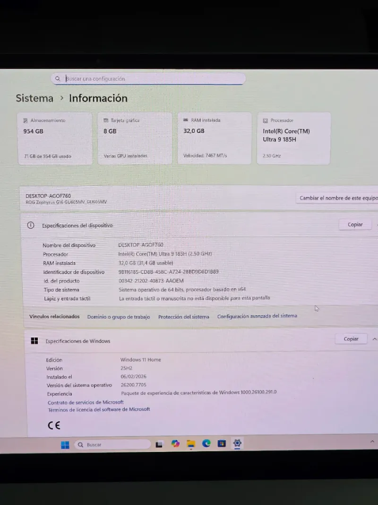
Task: Open Contrato de servicios de Microsoft
Action: tap(86, 402)
